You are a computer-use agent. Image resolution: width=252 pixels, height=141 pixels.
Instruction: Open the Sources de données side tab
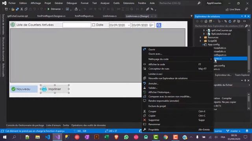(x=3, y=24)
